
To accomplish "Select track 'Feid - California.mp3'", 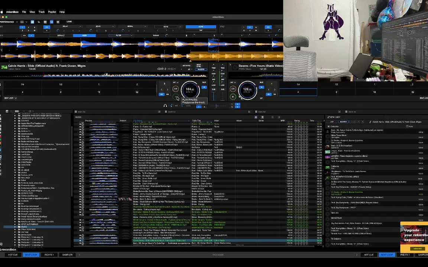I will click(198, 147).
